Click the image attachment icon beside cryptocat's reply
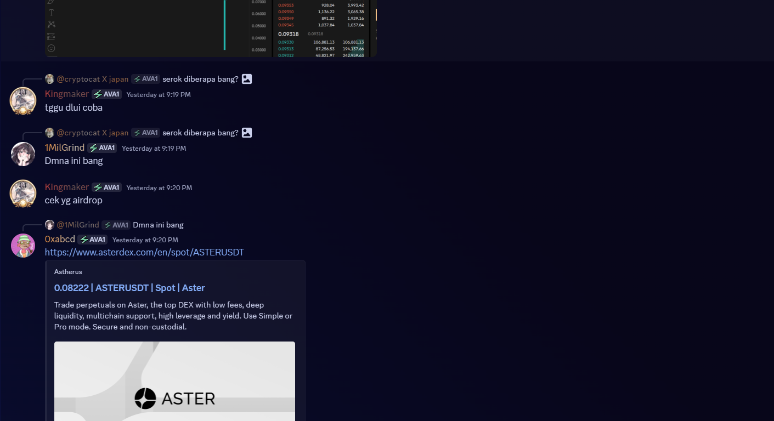This screenshot has width=774, height=421. pyautogui.click(x=246, y=78)
